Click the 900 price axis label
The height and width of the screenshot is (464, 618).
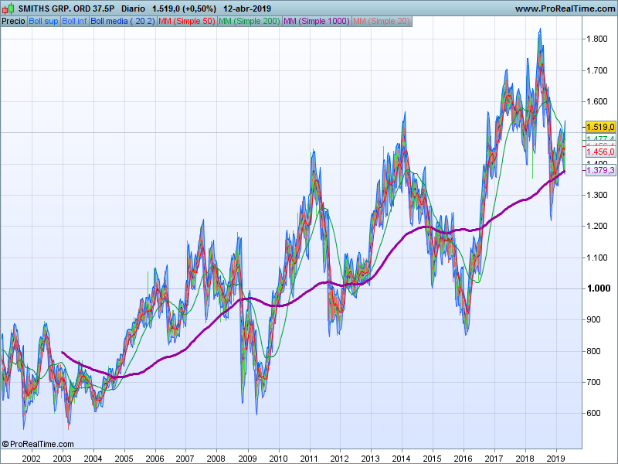click(593, 320)
